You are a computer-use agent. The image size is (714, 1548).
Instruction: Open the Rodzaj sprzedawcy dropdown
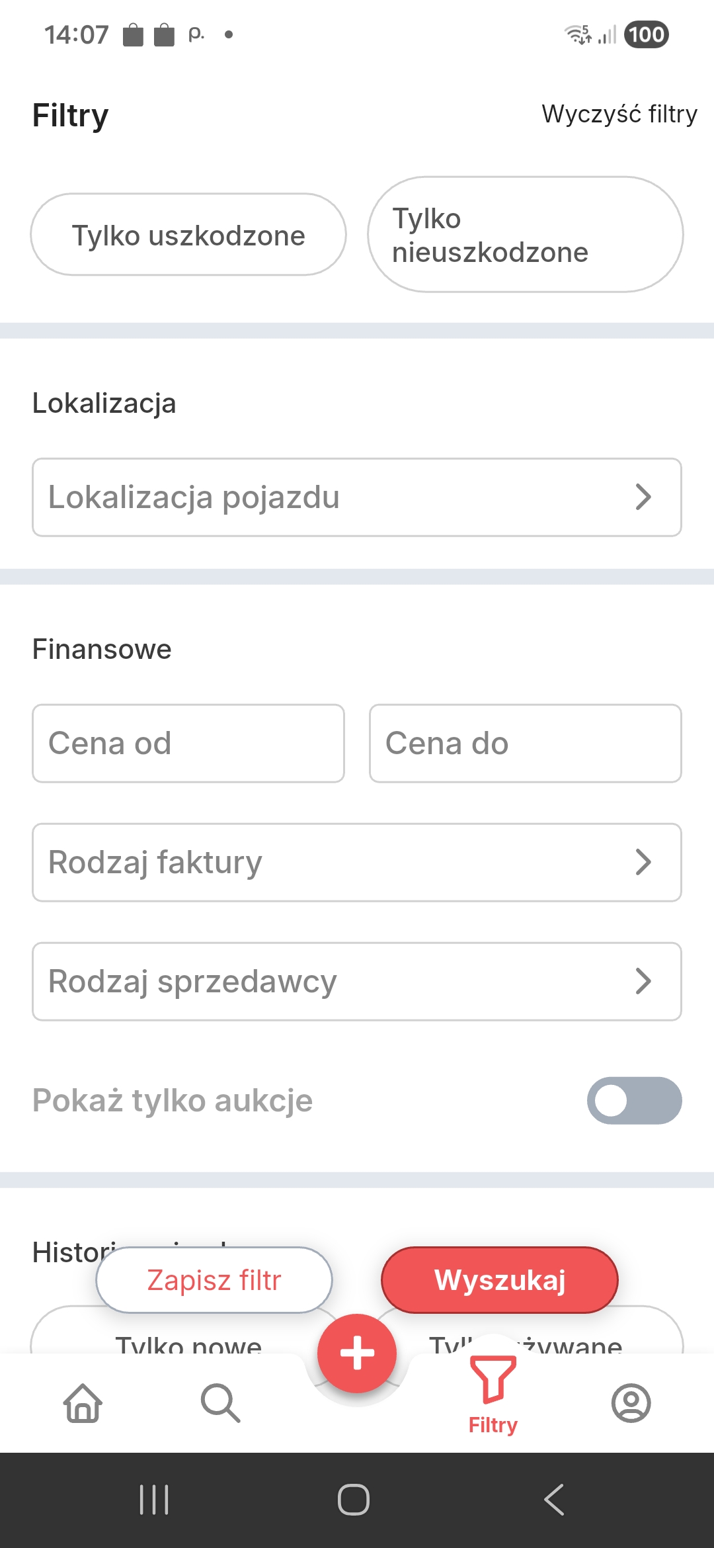tap(357, 982)
